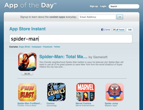143x110 pixels.
Task: Open the Spider-Man: Total Mayhem app icon
Action: pyautogui.click(x=27, y=62)
